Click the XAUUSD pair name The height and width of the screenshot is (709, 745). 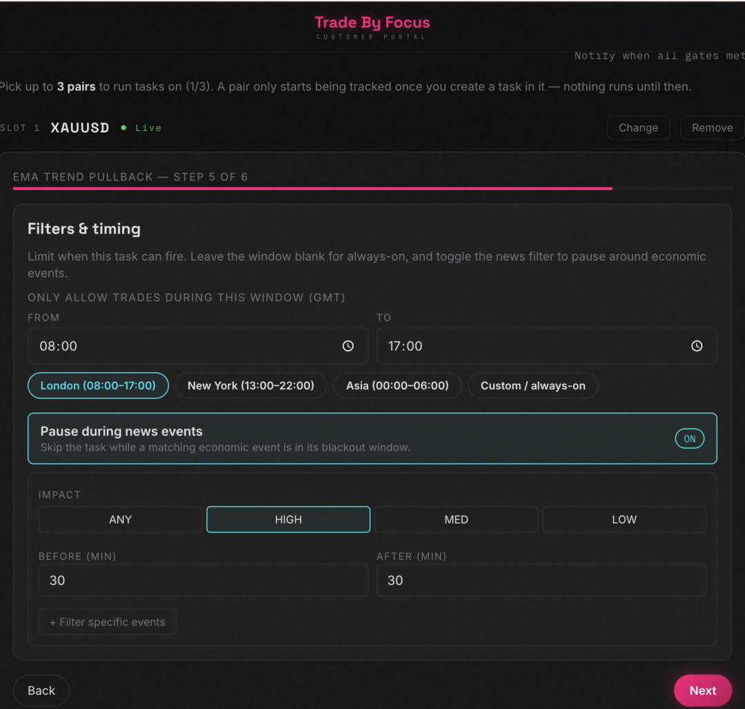coord(80,127)
